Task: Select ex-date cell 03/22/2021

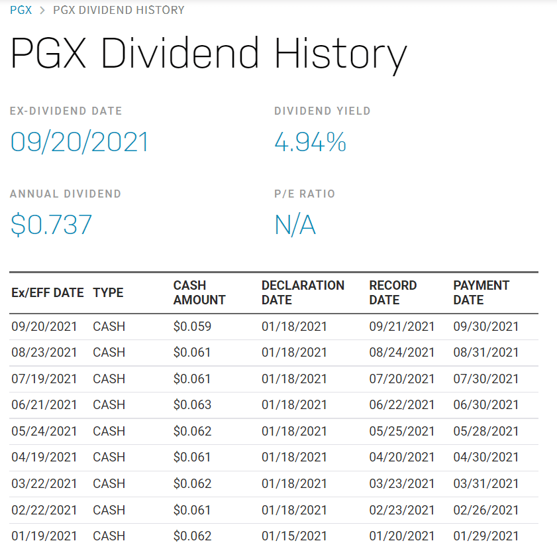Action: (x=44, y=483)
